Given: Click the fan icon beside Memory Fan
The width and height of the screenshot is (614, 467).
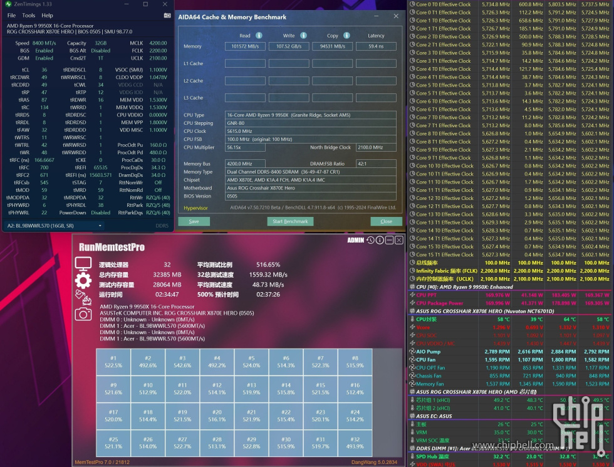Looking at the screenshot, I should 412,384.
